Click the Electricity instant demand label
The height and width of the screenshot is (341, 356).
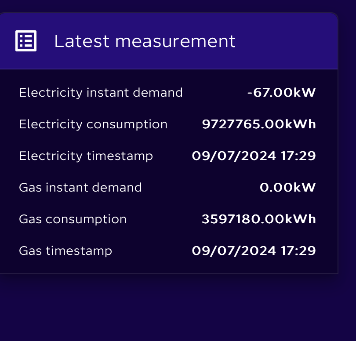pyautogui.click(x=101, y=93)
